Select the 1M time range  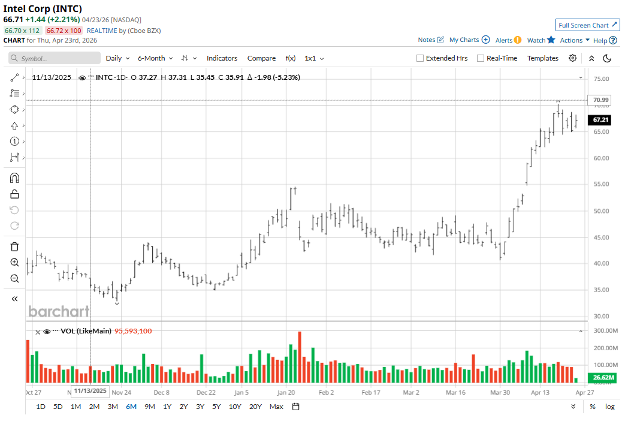pos(76,407)
